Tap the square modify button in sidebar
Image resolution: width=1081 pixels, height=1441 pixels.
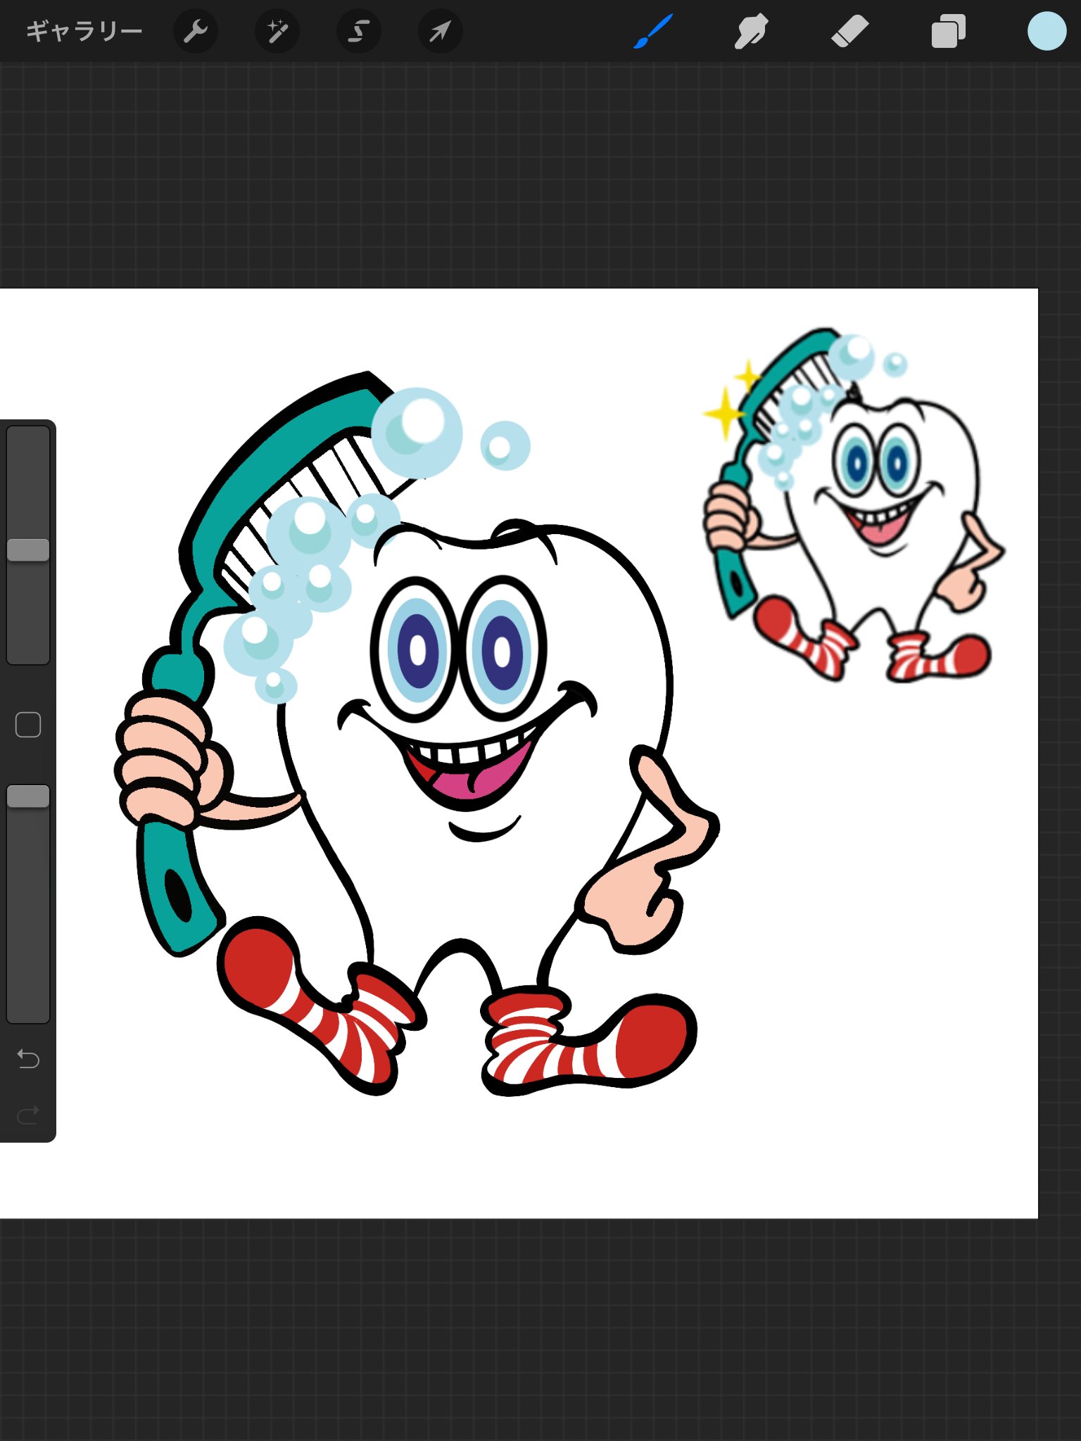[x=28, y=725]
